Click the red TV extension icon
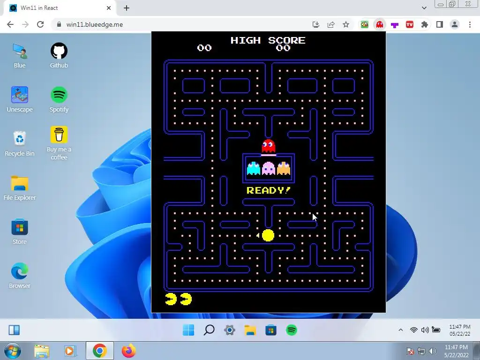 410,24
